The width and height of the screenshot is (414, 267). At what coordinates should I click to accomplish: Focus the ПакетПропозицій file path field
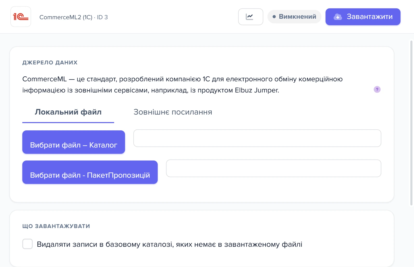click(x=273, y=168)
